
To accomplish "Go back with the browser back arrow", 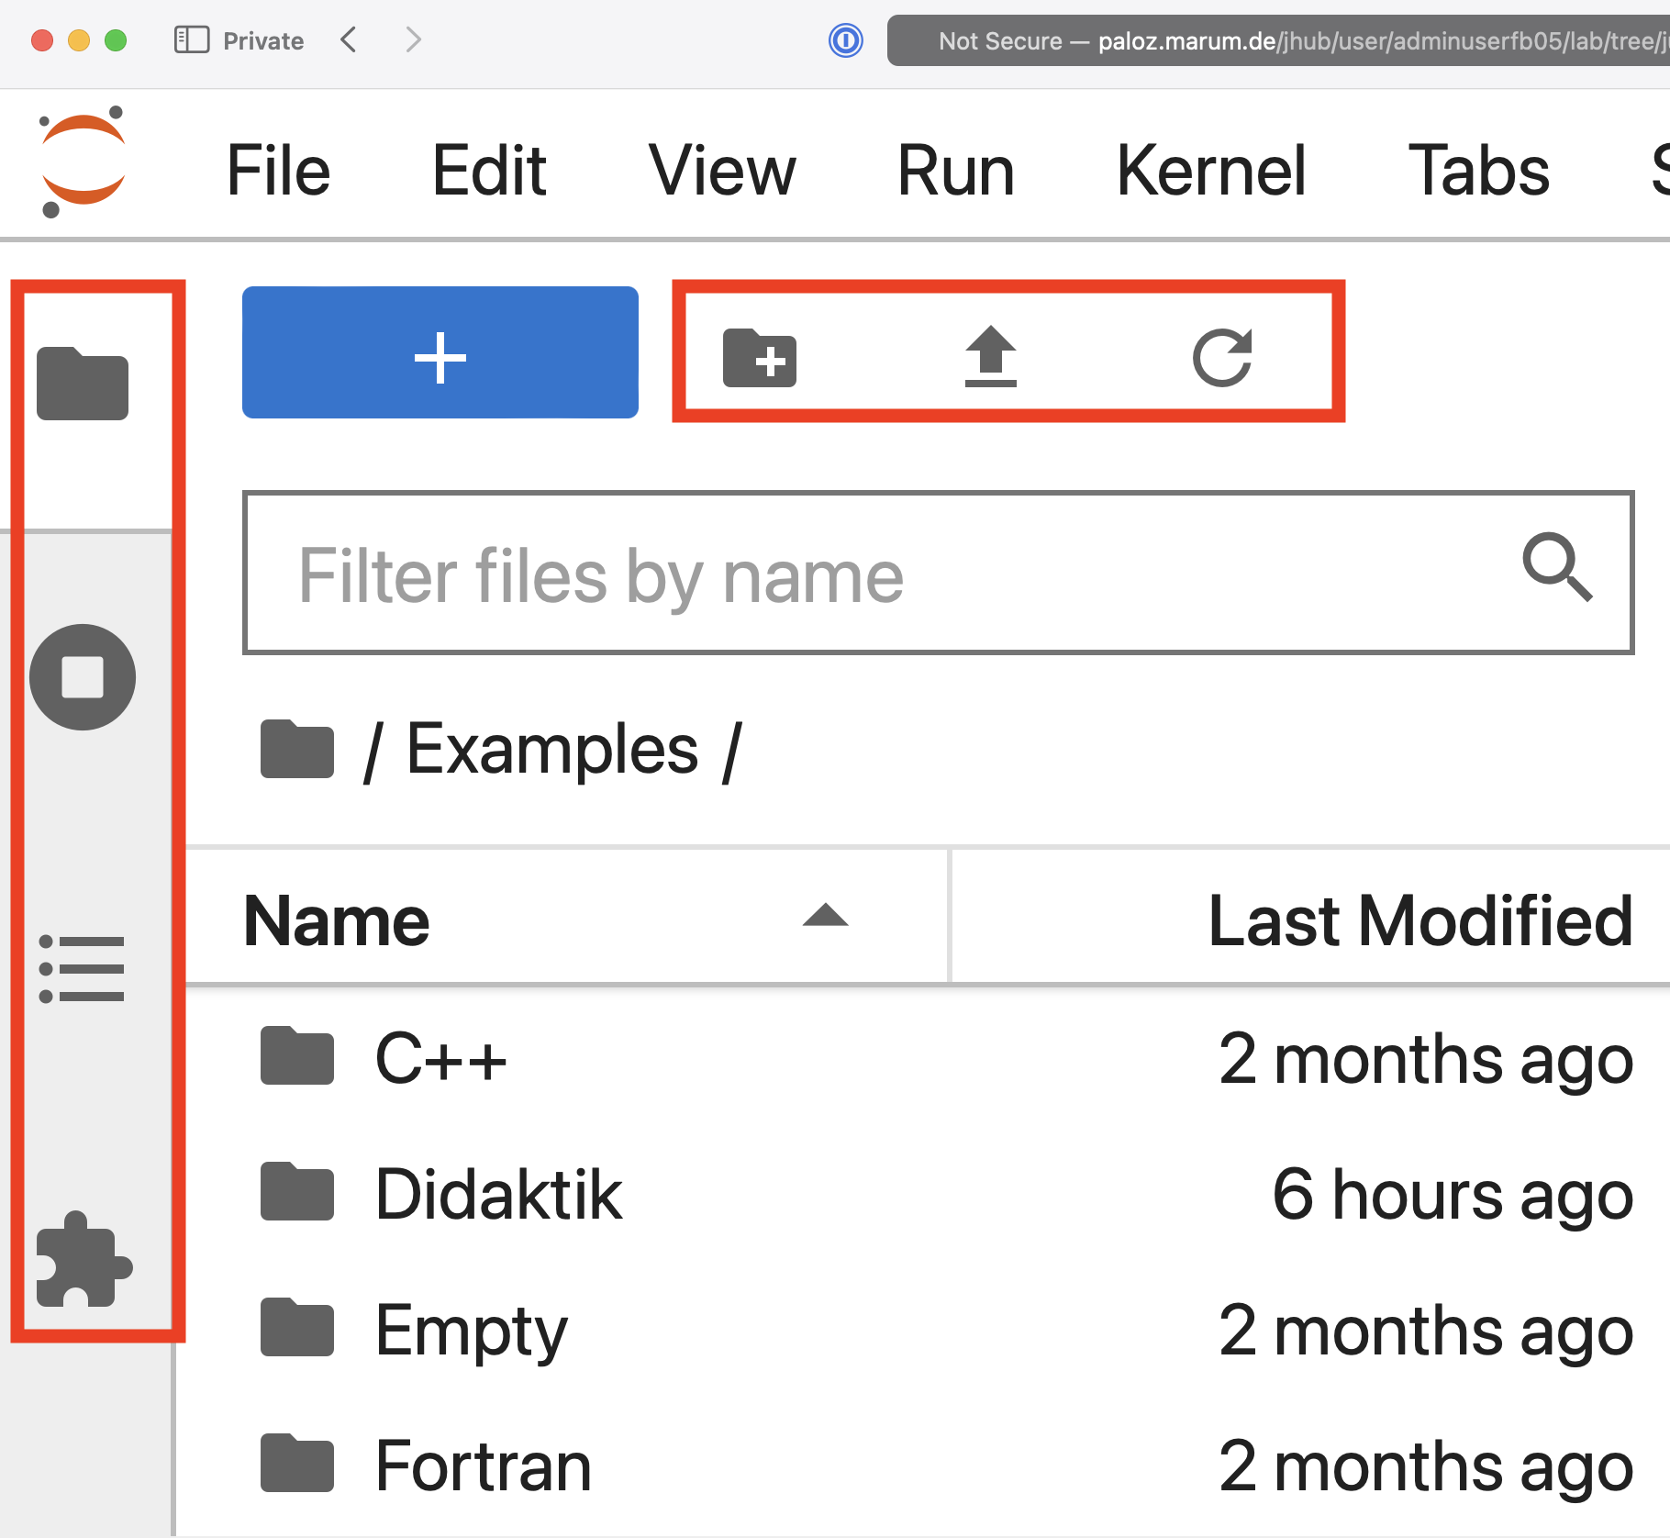I will pos(348,39).
